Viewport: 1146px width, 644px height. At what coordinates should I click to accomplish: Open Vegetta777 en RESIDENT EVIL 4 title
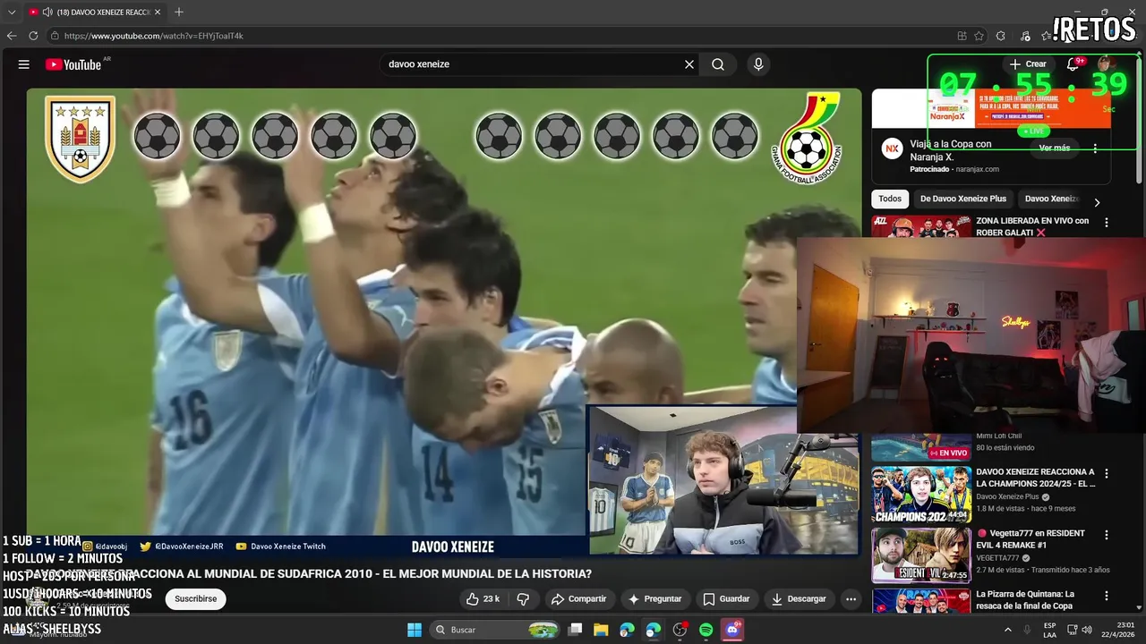1031,538
